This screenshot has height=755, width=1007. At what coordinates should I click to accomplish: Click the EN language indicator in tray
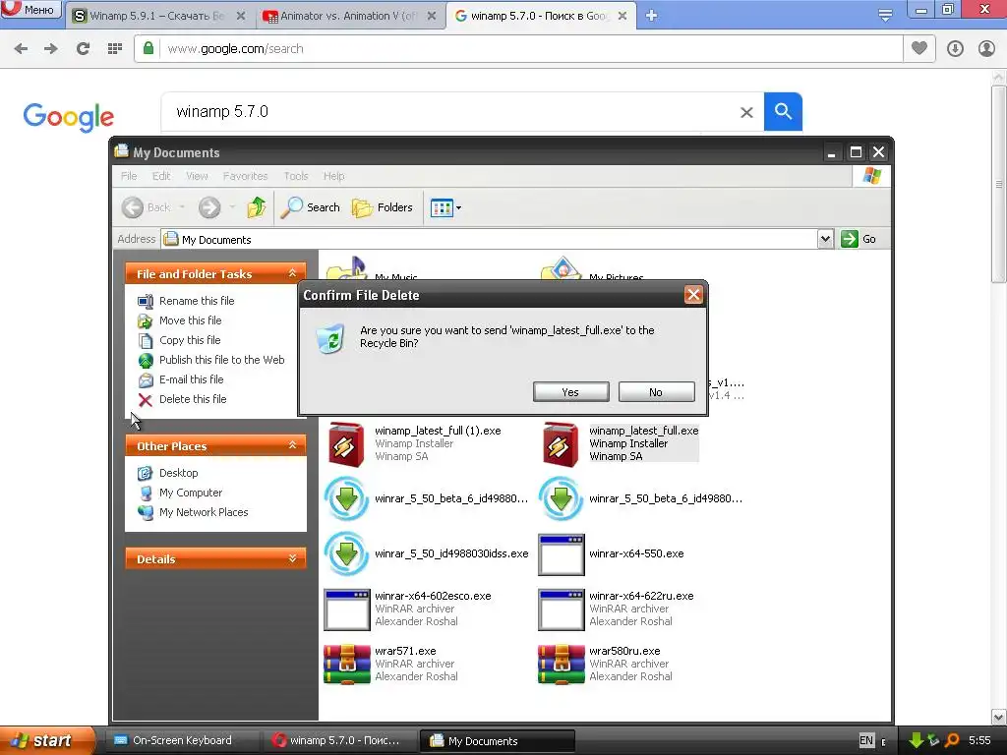point(865,740)
